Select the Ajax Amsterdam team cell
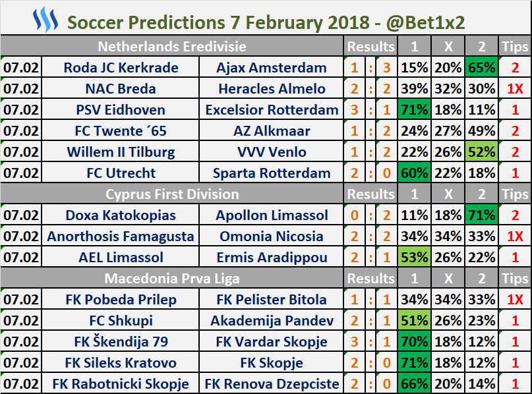Image resolution: width=532 pixels, height=394 pixels. pos(272,68)
